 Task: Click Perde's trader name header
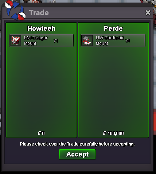[113, 28]
